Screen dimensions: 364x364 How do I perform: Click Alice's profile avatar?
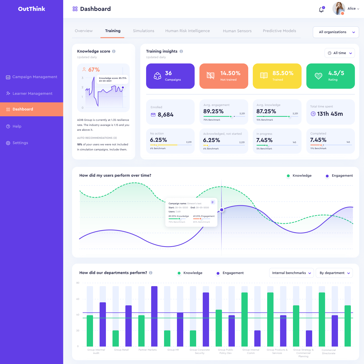click(x=339, y=9)
